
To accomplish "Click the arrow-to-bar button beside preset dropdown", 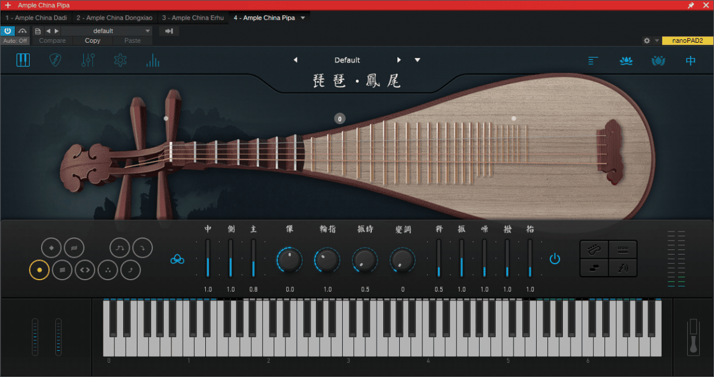I will tap(169, 31).
